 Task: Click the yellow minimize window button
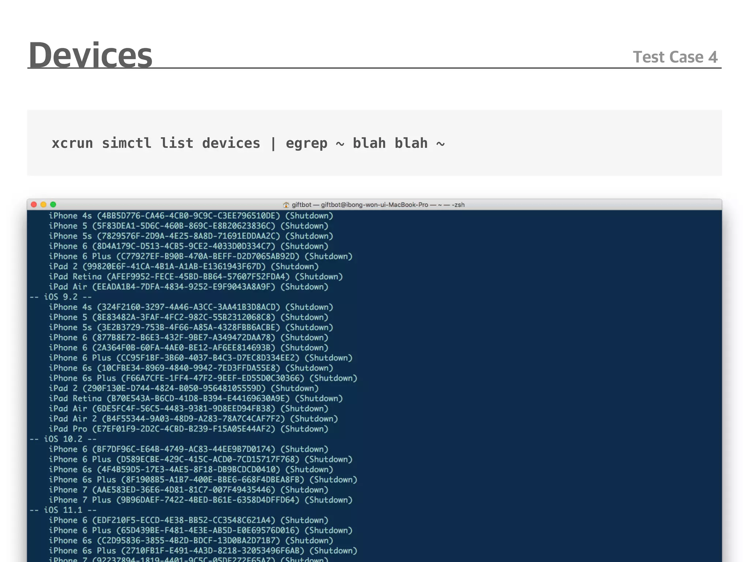point(44,205)
